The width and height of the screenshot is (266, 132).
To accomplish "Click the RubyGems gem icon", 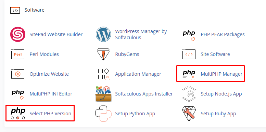I will pos(103,54).
